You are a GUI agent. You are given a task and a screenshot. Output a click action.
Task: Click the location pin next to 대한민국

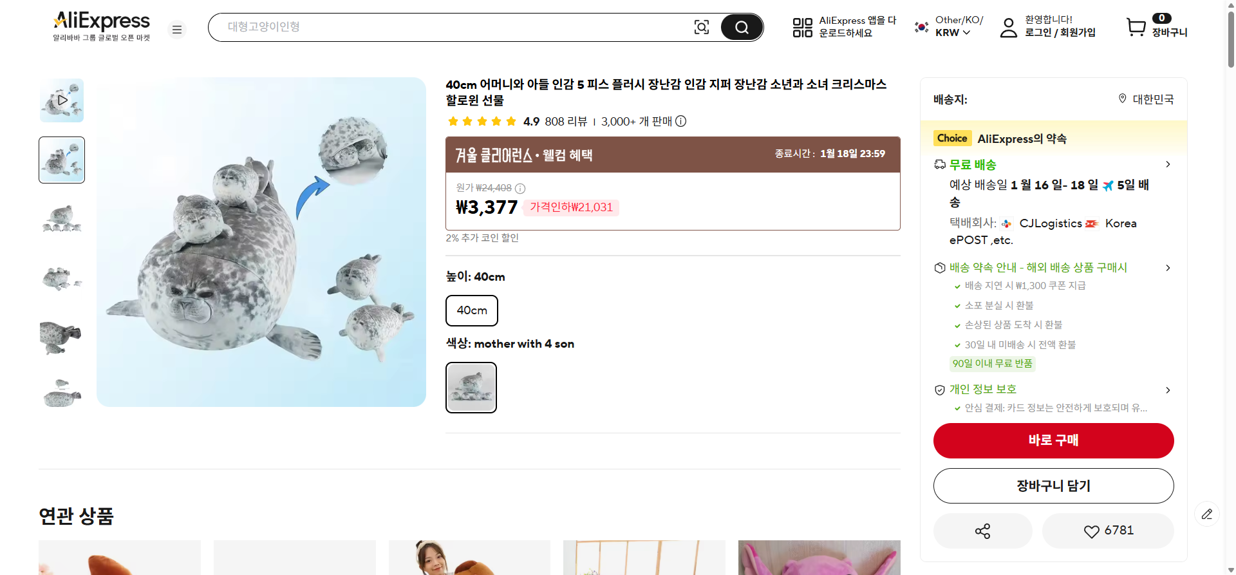1121,99
